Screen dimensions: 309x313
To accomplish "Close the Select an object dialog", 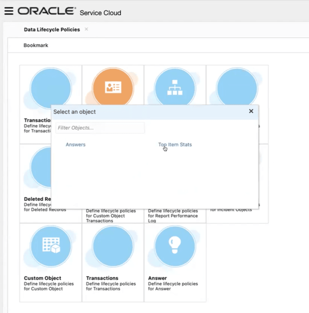I will click(251, 111).
